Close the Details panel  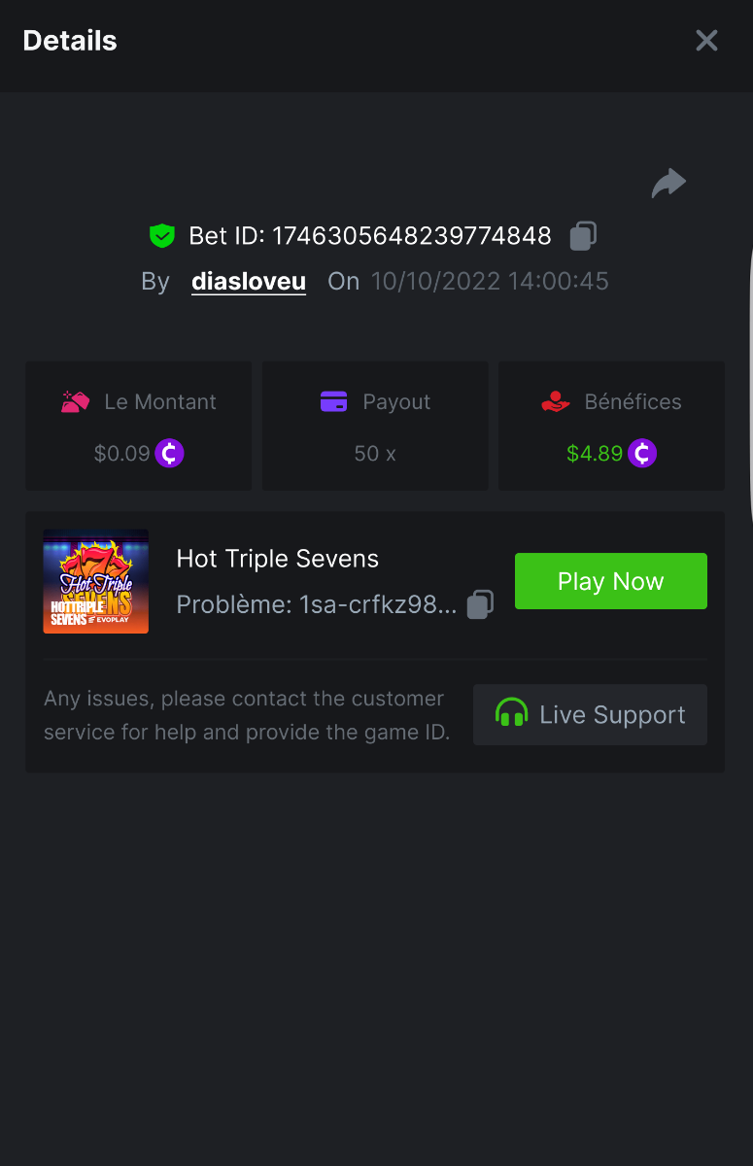706,41
